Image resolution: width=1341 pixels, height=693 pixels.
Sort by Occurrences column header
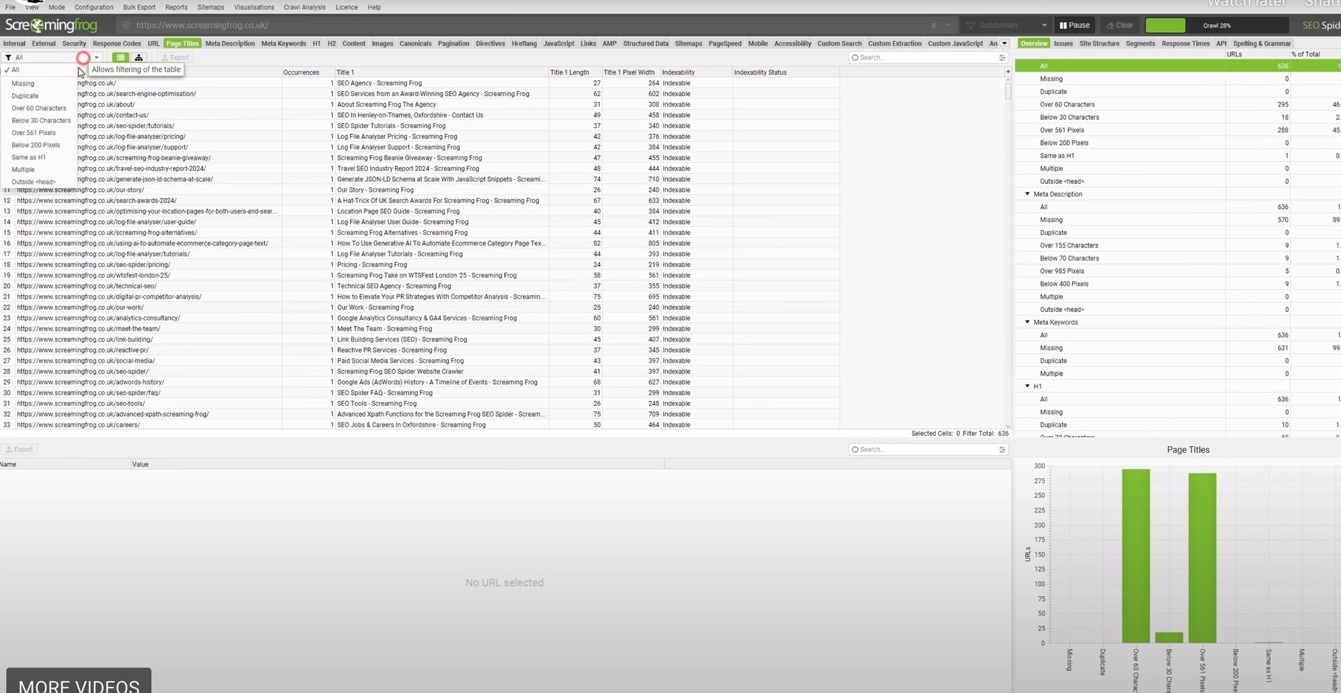308,72
